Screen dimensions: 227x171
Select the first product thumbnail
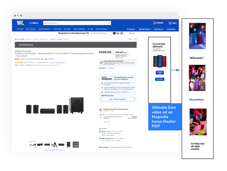click(x=33, y=144)
